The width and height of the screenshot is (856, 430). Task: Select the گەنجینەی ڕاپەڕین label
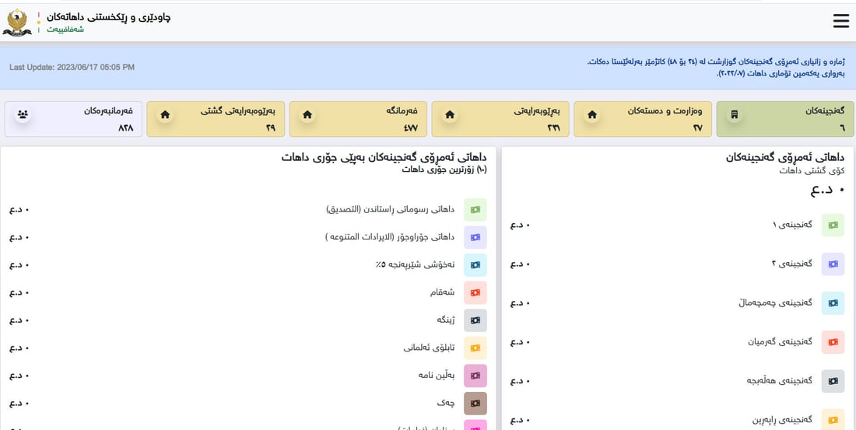pos(781,420)
